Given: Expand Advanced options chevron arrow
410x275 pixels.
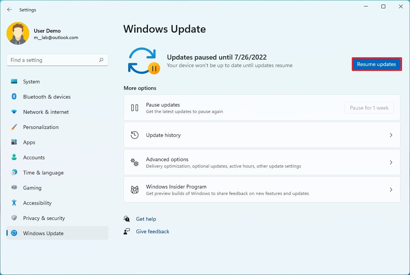Looking at the screenshot, I should pyautogui.click(x=391, y=162).
